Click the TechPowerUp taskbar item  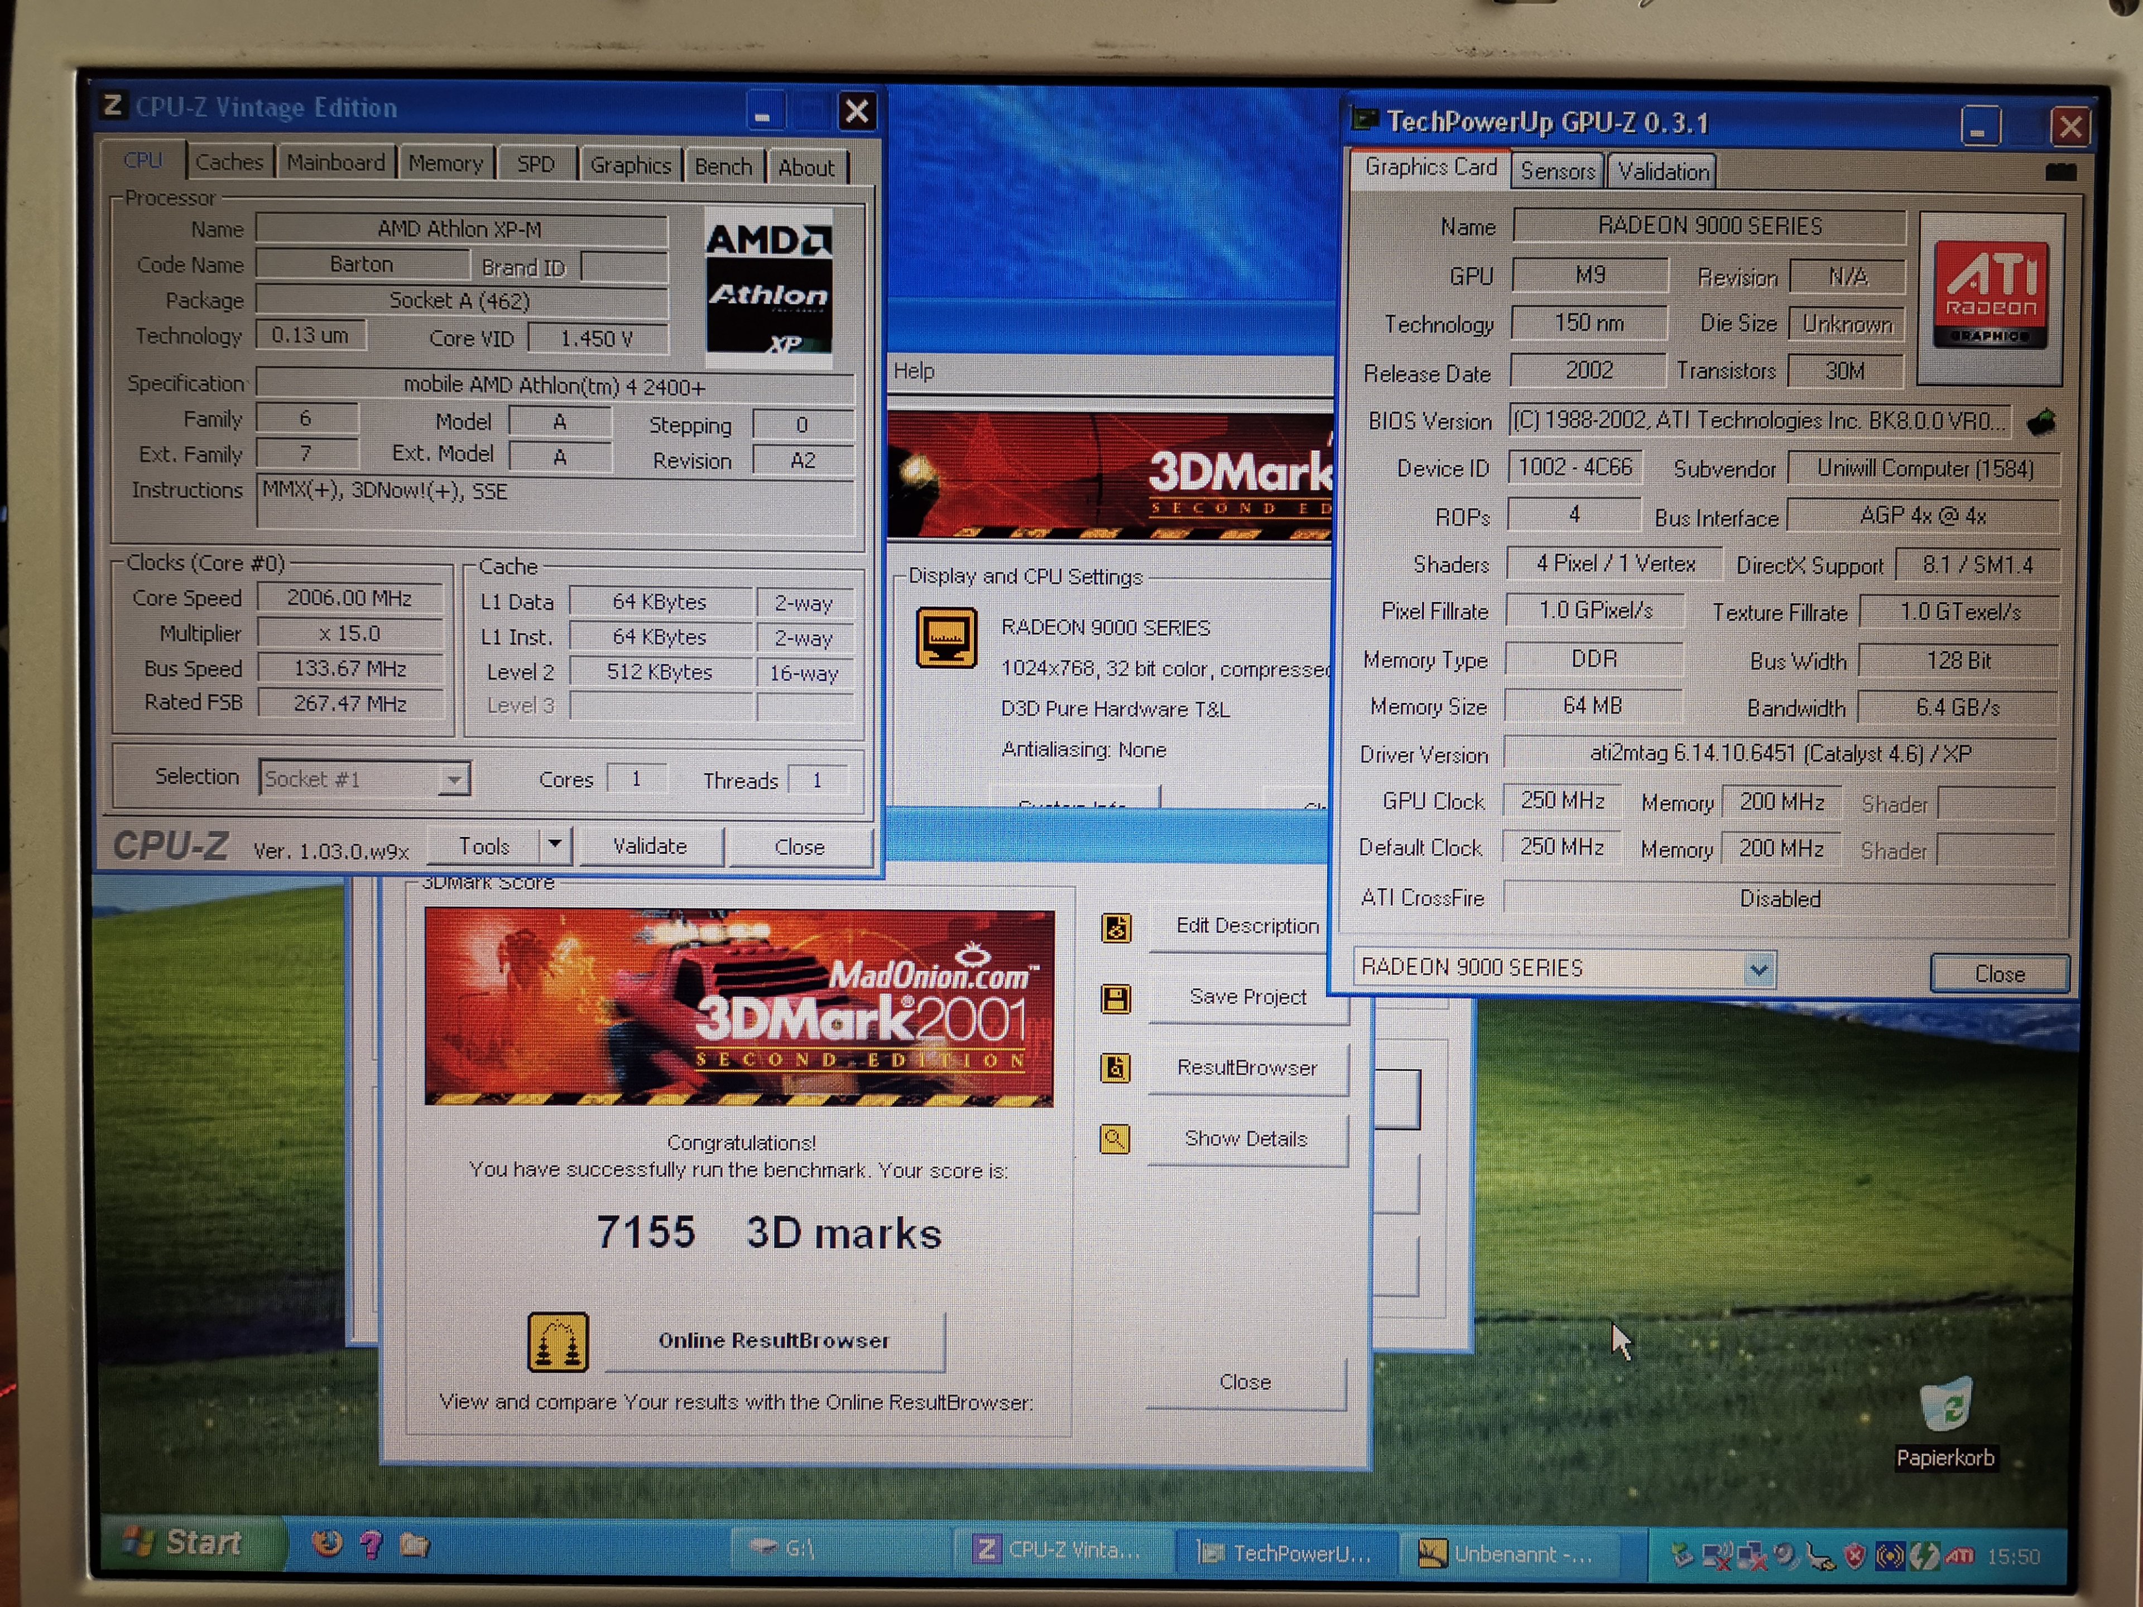click(1286, 1553)
